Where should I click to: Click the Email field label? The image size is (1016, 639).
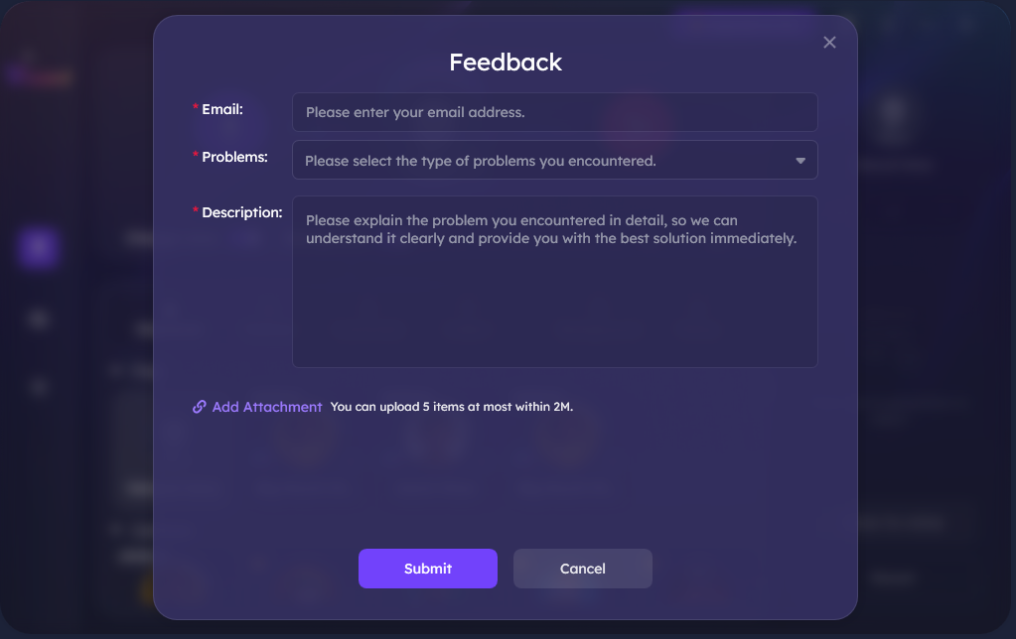pos(222,109)
